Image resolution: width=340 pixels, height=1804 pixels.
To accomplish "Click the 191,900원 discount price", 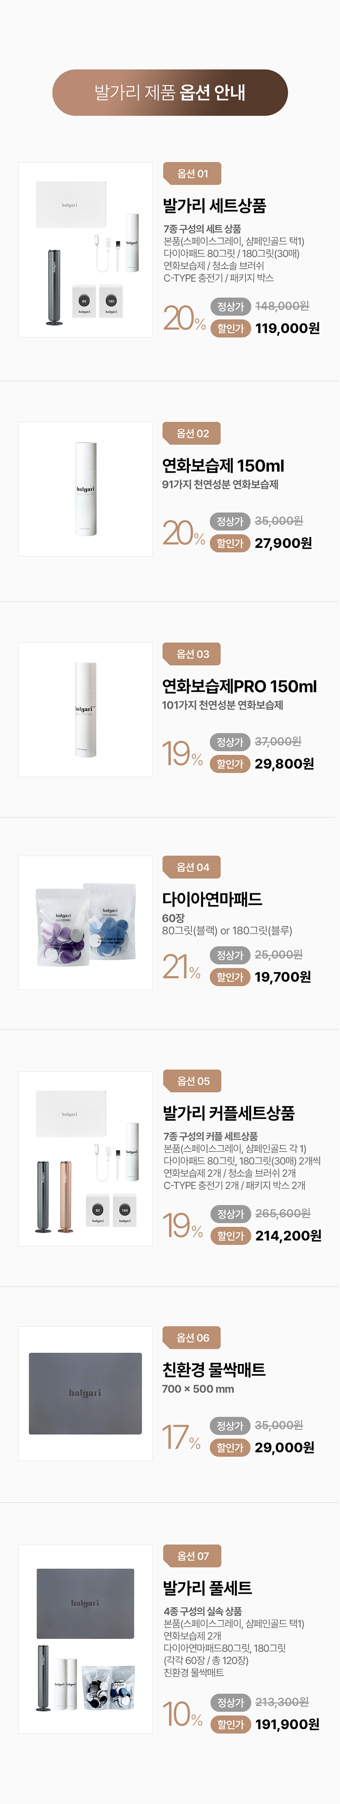I will [x=287, y=1724].
